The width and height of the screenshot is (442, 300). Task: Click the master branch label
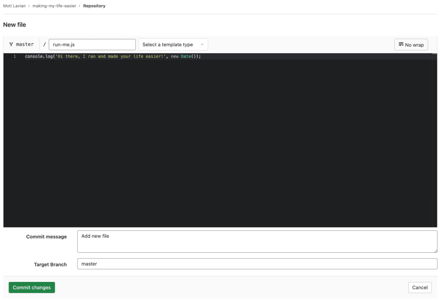coord(25,44)
